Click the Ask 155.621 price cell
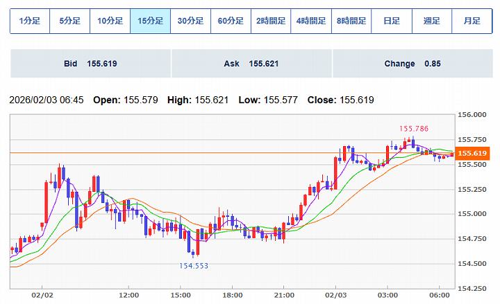The image size is (500, 304). click(x=251, y=64)
